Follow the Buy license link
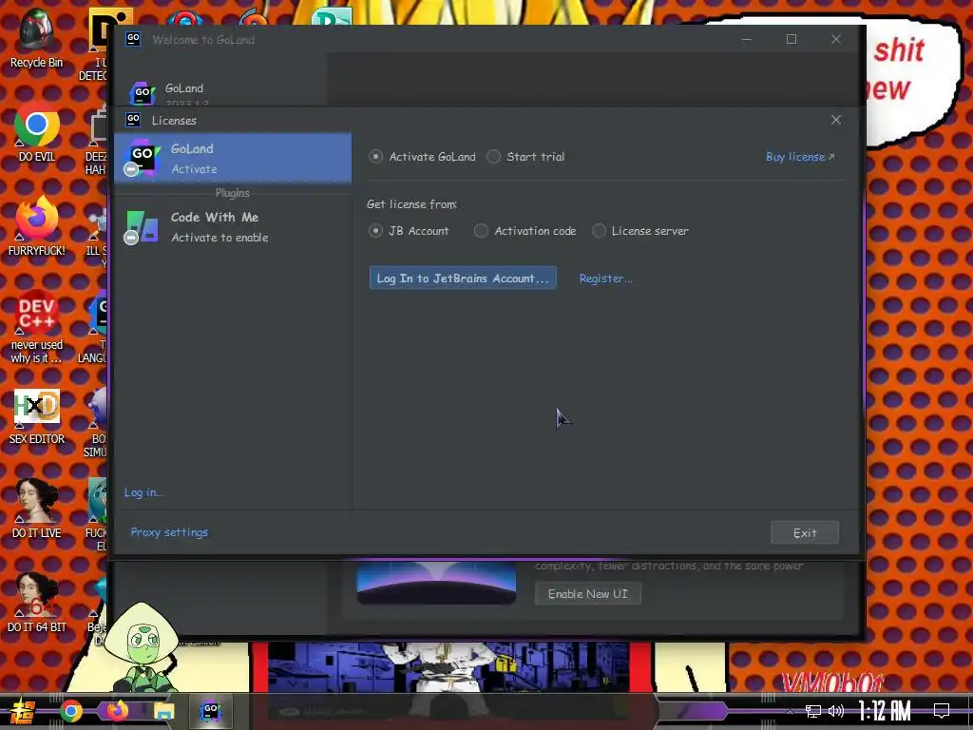This screenshot has height=730, width=973. (800, 157)
